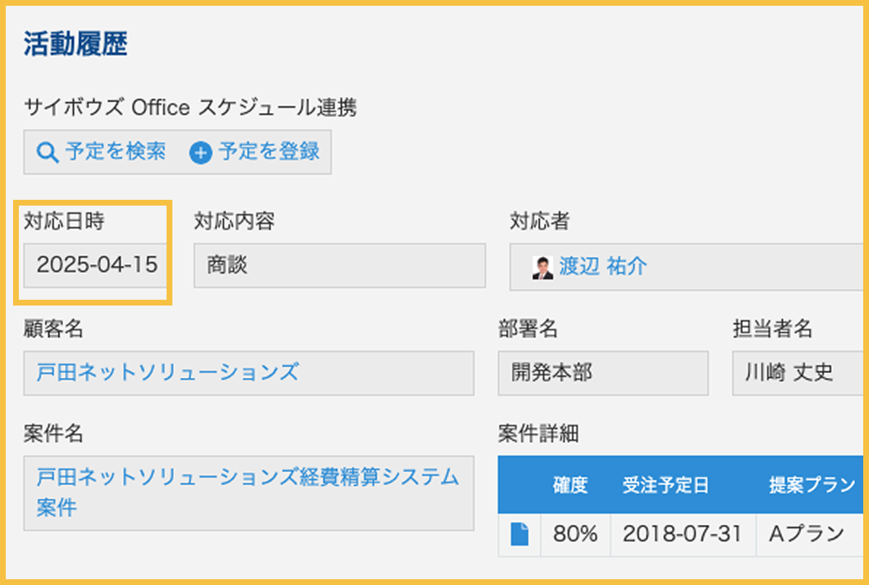This screenshot has width=869, height=585.
Task: Click the magnifier icon for 予定を検索
Action: tap(47, 153)
